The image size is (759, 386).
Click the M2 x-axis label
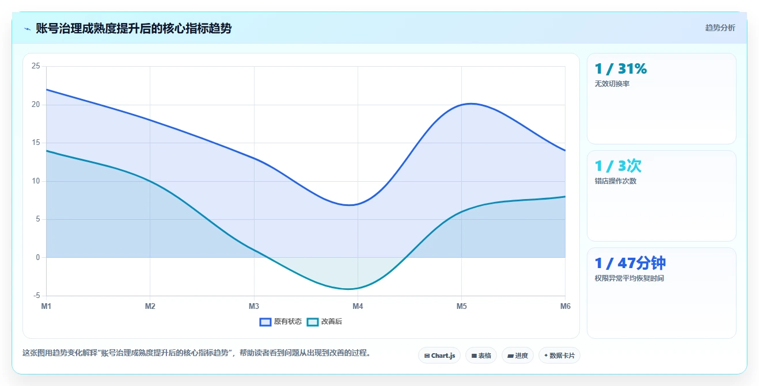click(150, 307)
